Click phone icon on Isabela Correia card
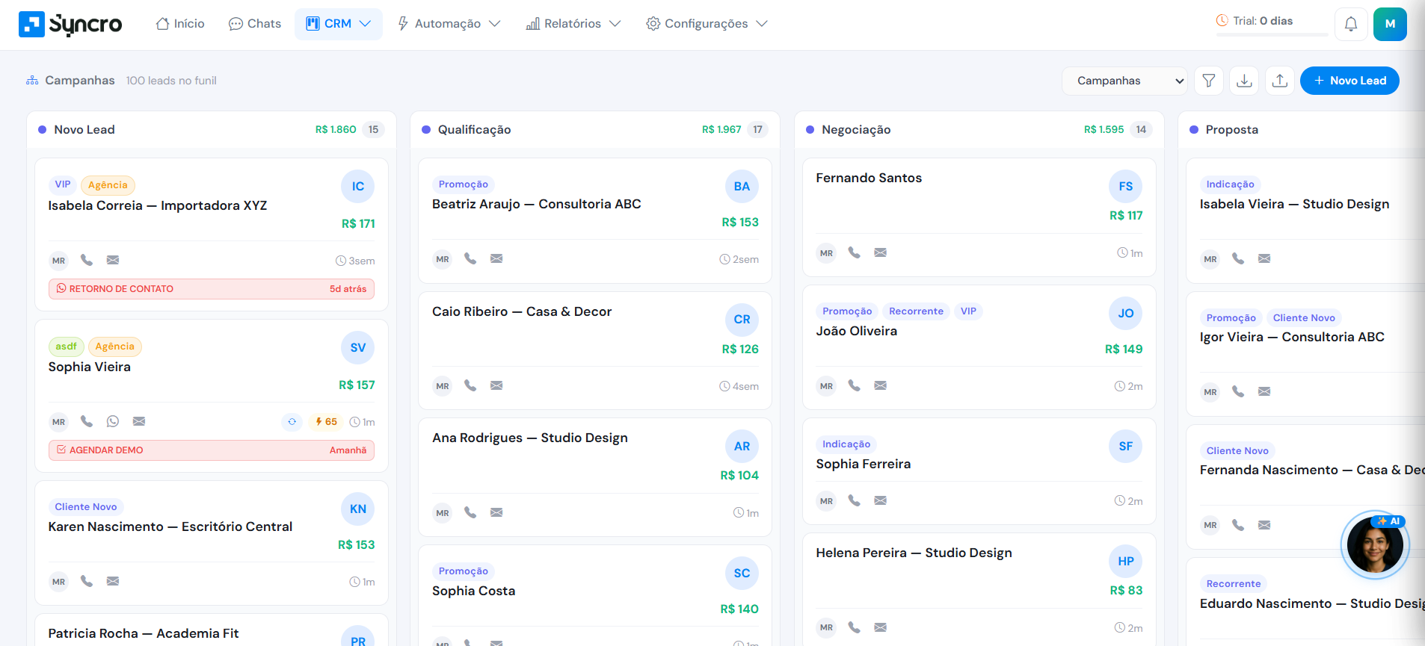 (87, 260)
